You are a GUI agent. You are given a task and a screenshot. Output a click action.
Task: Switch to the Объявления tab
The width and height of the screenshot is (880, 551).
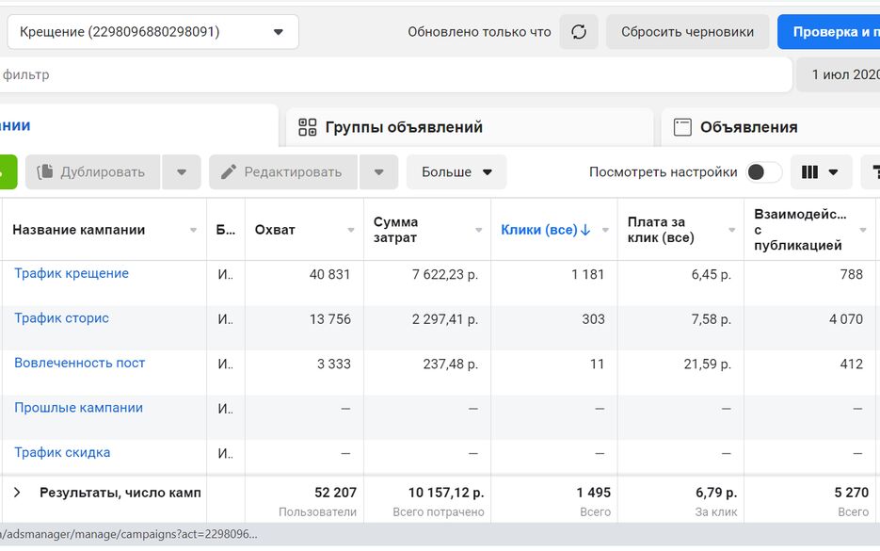(771, 127)
